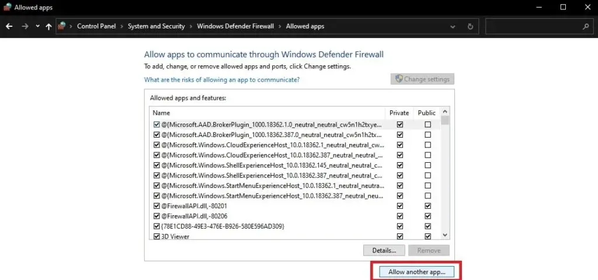Sort by the Public column header
Image resolution: width=598 pixels, height=280 pixels.
427,113
